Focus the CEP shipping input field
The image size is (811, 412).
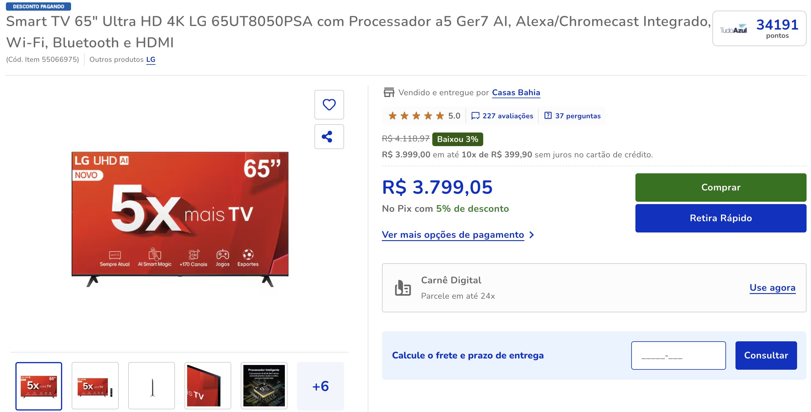coord(678,356)
